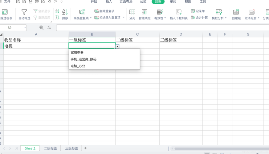Switch to 工具 ribbon tab
The height and width of the screenshot is (154, 269).
point(203,2)
